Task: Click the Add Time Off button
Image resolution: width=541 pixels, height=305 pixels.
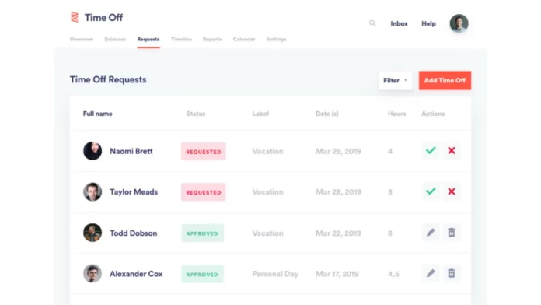Action: pyautogui.click(x=445, y=80)
